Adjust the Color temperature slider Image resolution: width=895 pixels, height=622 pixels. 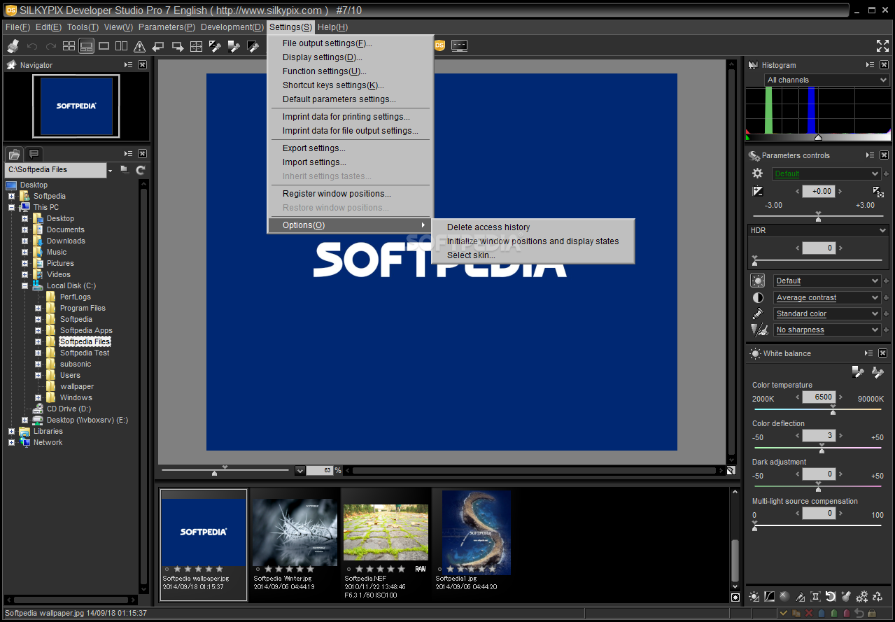coord(818,411)
